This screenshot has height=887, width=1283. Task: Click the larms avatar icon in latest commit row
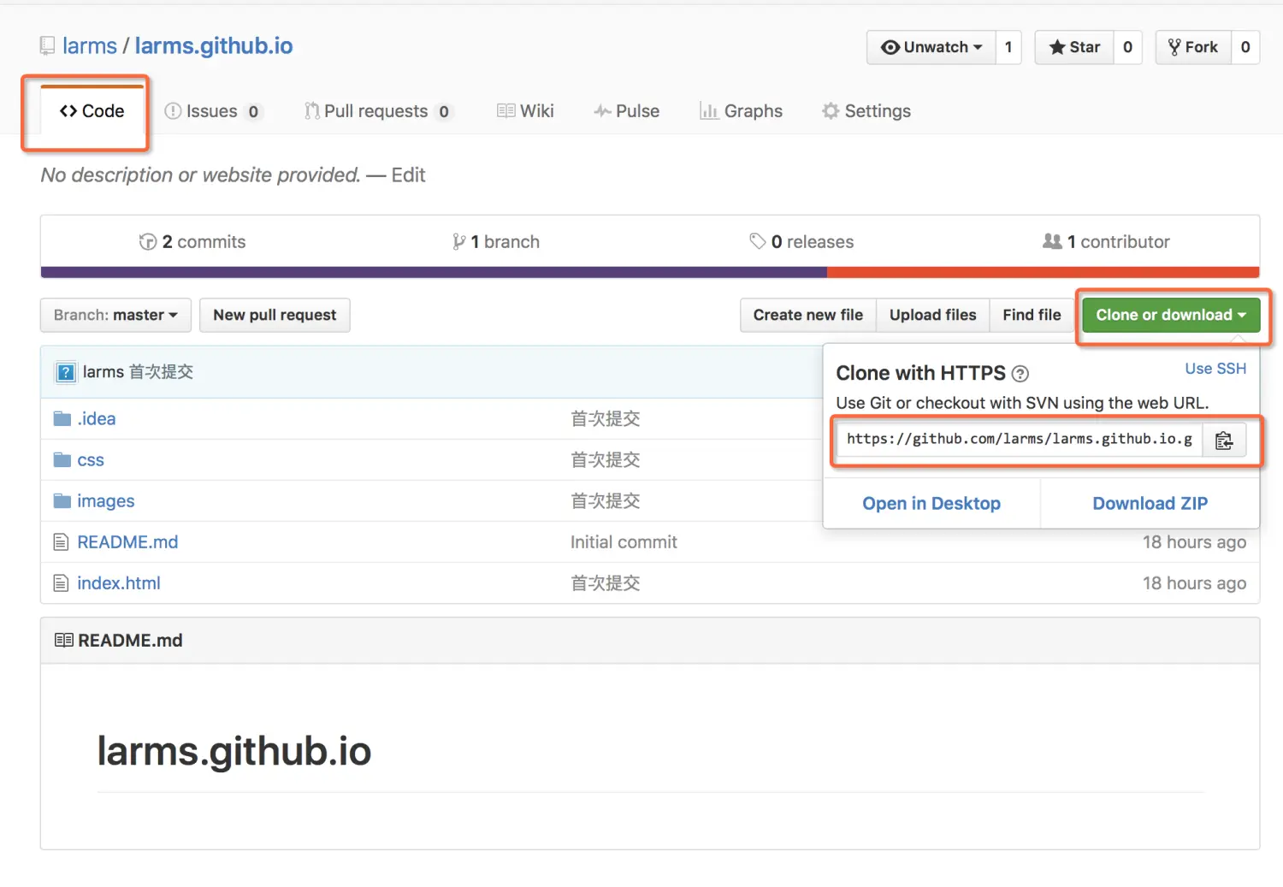tap(66, 372)
